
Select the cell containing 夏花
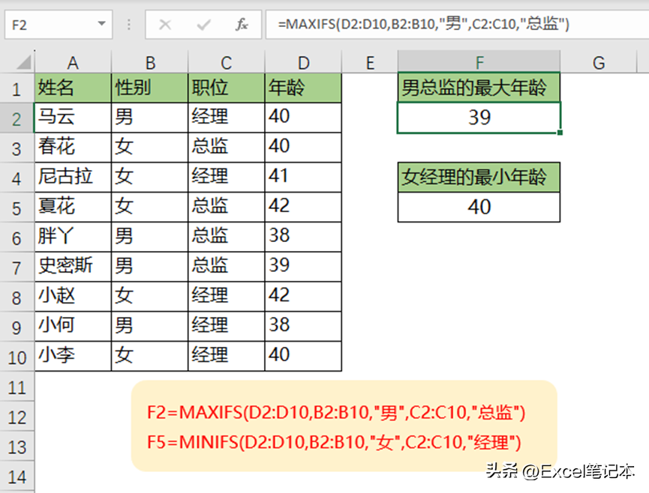[x=73, y=207]
